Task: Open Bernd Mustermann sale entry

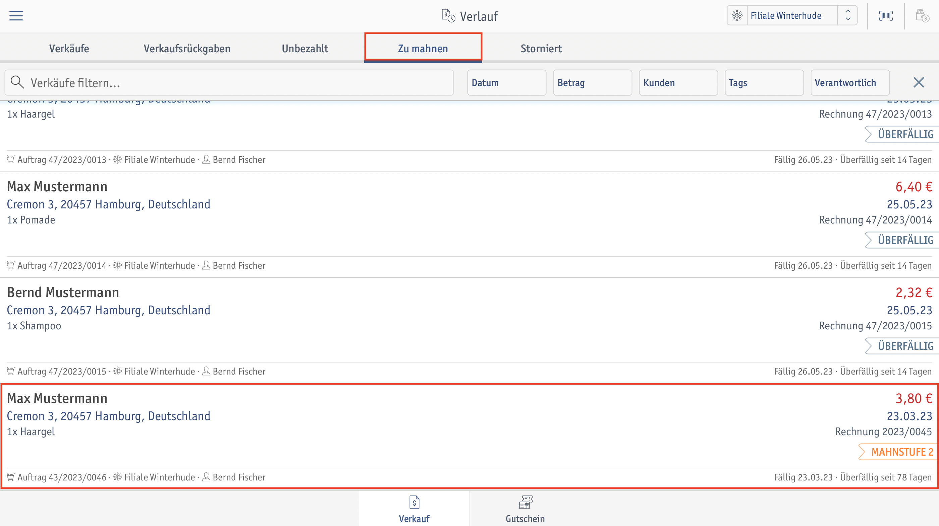Action: click(x=469, y=331)
